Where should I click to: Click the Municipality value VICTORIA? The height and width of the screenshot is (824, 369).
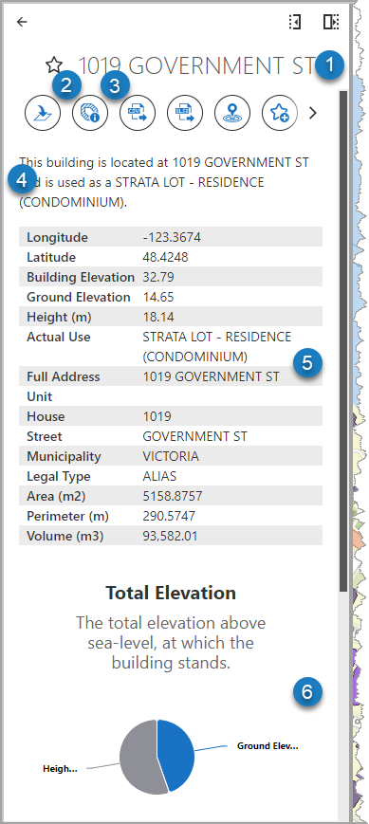171,456
